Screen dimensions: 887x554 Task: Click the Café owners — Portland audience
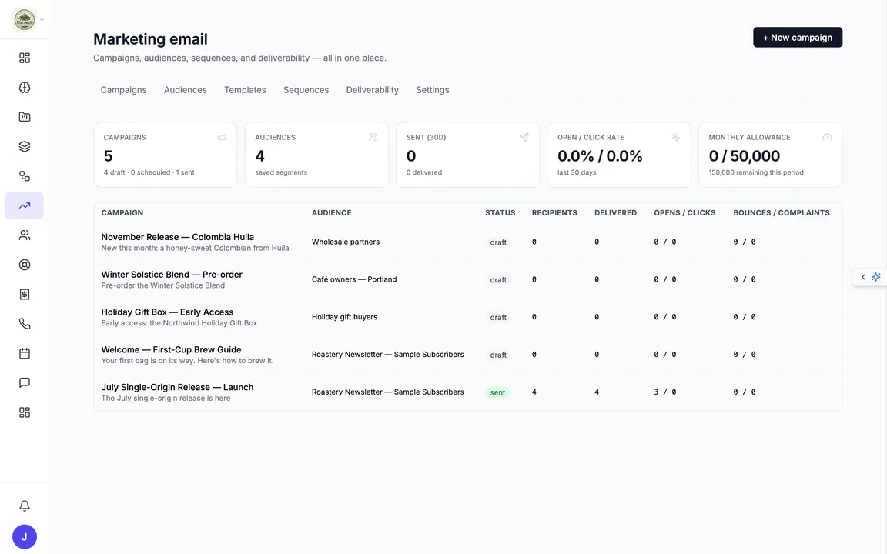354,279
